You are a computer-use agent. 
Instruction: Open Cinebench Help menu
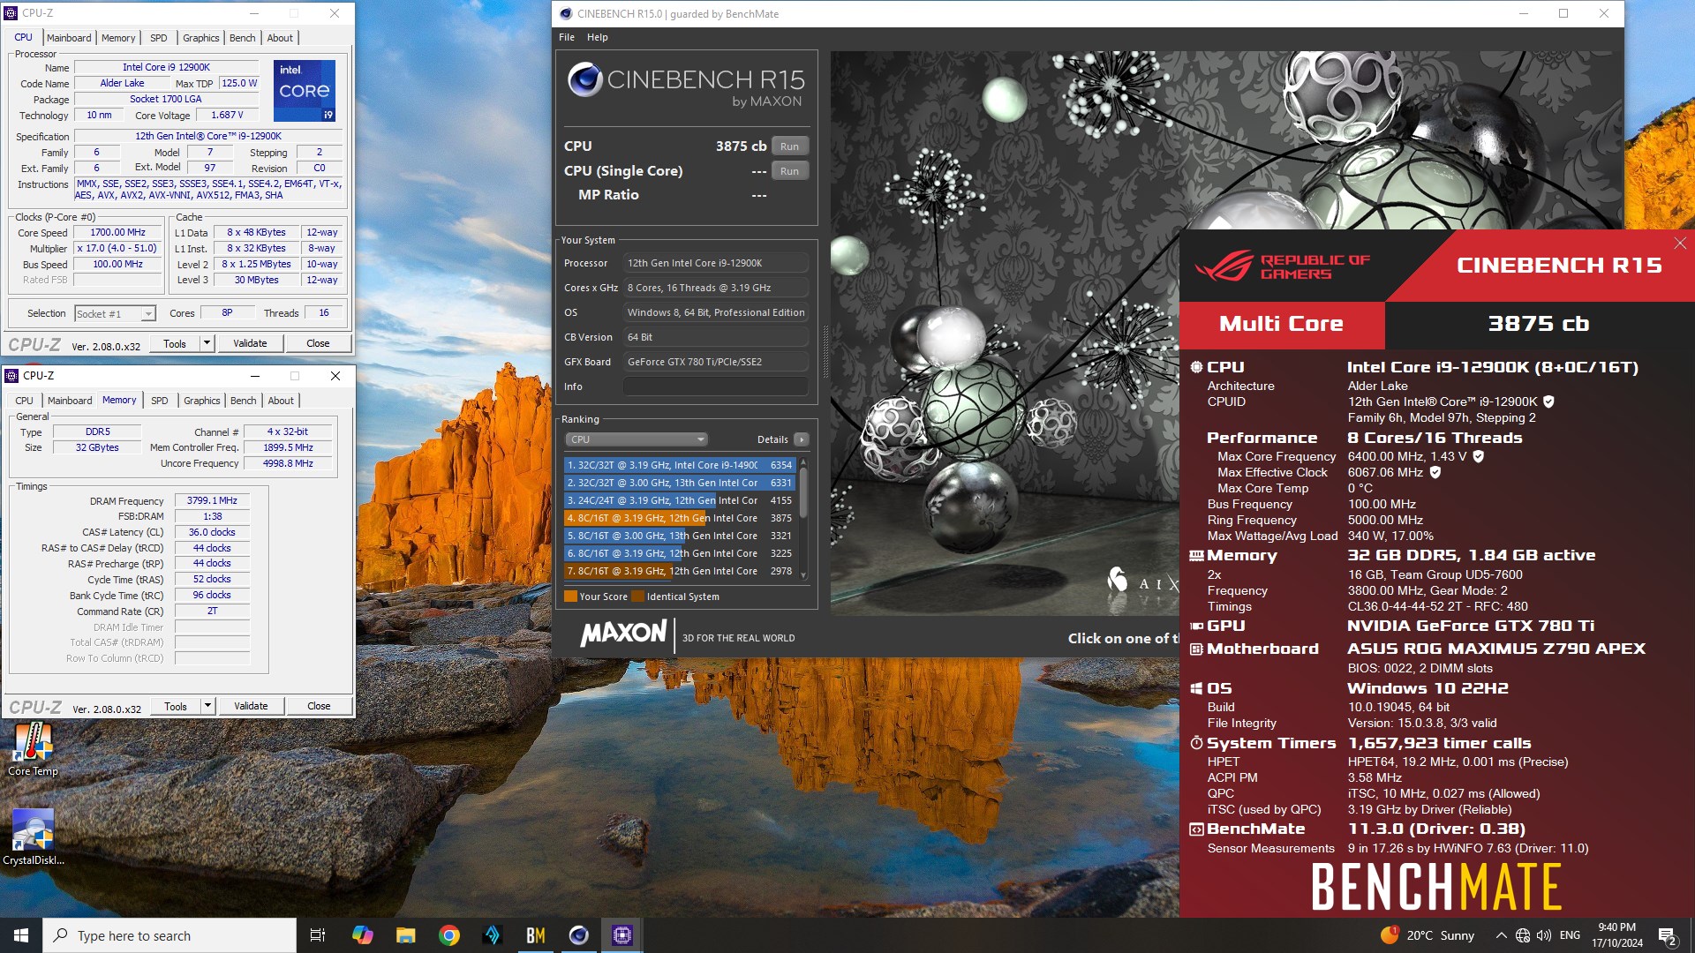598,37
